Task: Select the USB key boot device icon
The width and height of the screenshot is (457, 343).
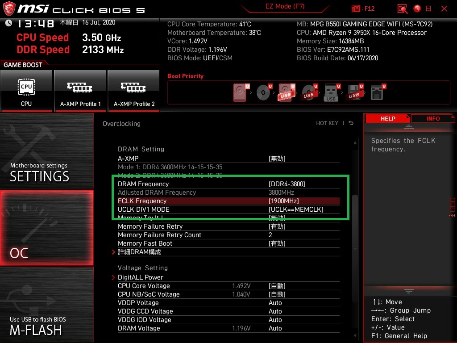Action: 332,92
